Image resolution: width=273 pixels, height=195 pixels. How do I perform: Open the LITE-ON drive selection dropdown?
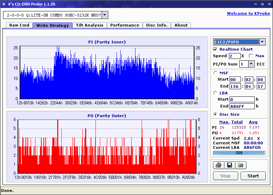pyautogui.click(x=105, y=15)
